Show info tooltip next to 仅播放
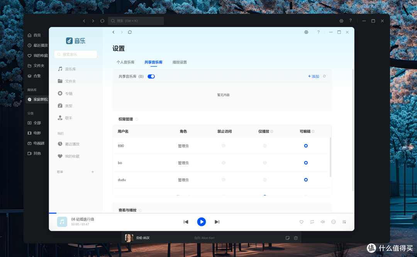 click(x=272, y=131)
